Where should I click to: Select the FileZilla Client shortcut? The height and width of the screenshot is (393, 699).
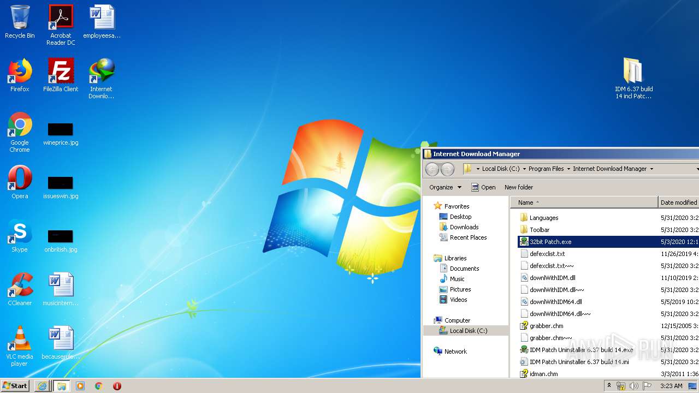click(61, 75)
